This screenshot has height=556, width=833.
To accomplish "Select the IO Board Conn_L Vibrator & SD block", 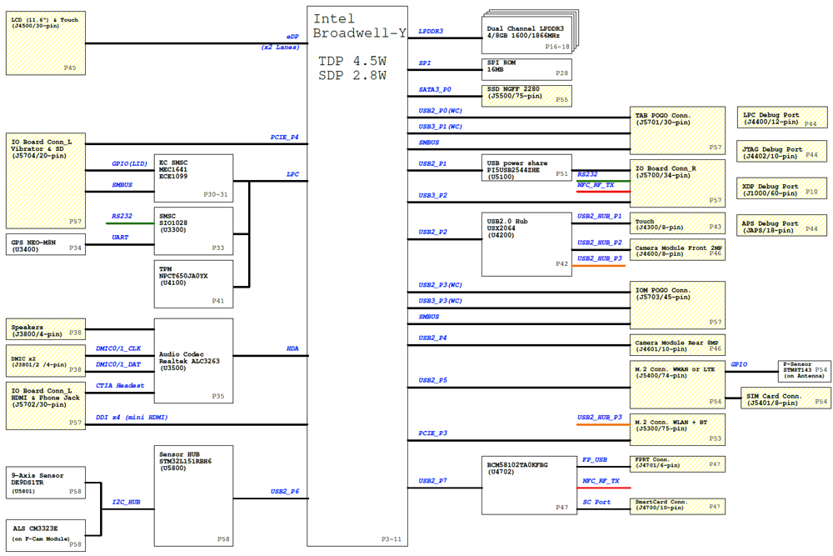I will (46, 181).
